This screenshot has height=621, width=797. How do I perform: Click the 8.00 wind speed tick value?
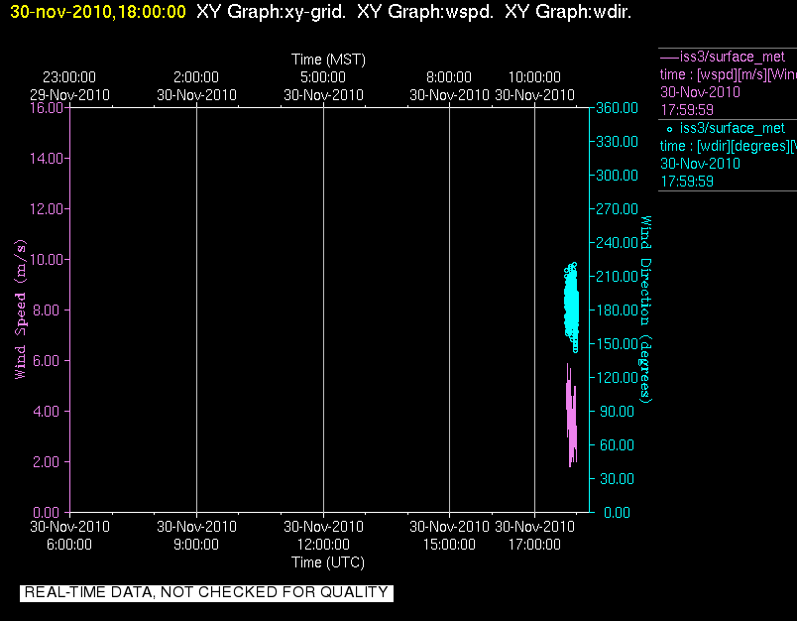[x=47, y=310]
